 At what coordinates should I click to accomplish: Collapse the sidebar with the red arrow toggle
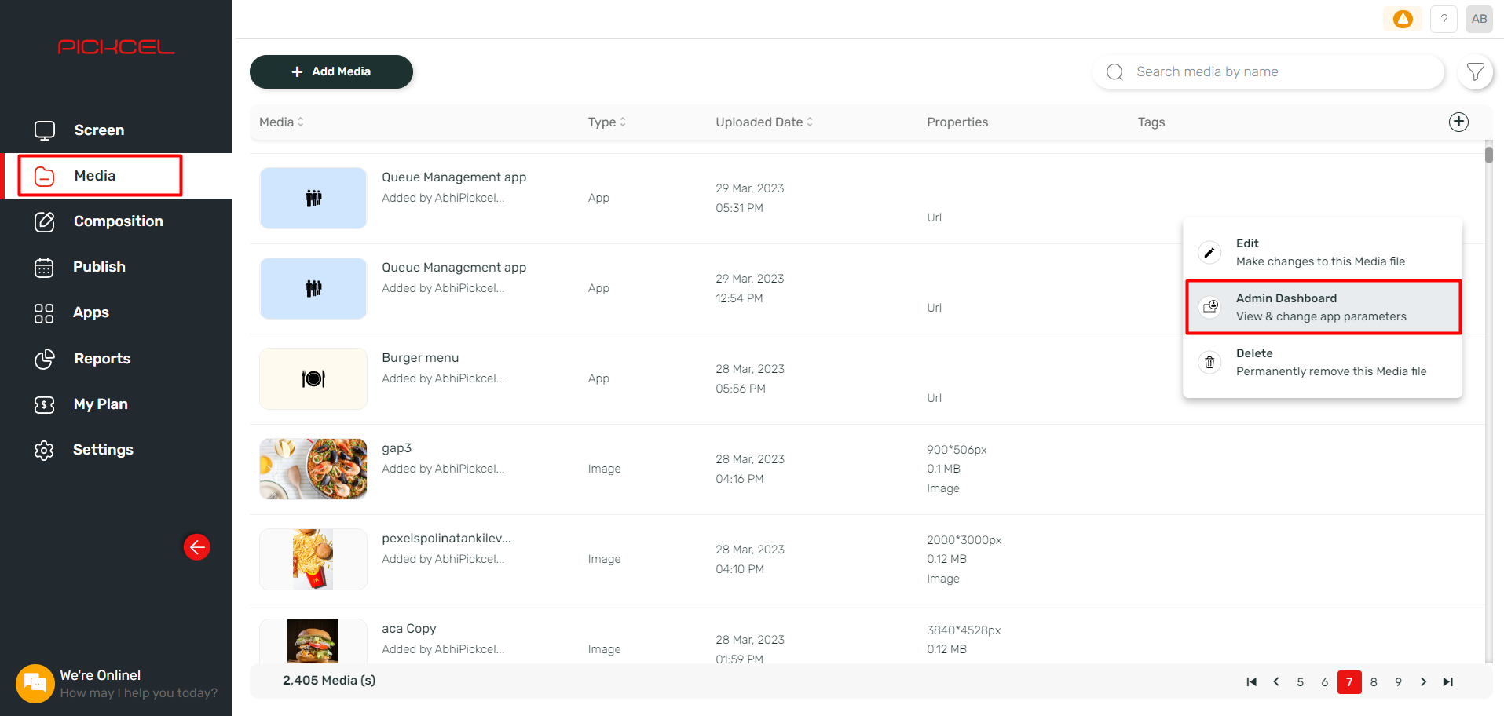coord(197,547)
